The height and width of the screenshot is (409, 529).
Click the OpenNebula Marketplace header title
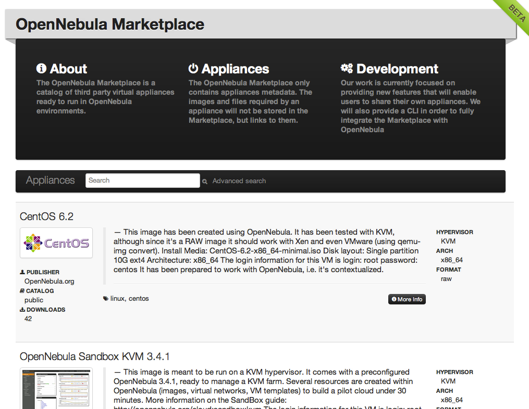click(x=110, y=24)
